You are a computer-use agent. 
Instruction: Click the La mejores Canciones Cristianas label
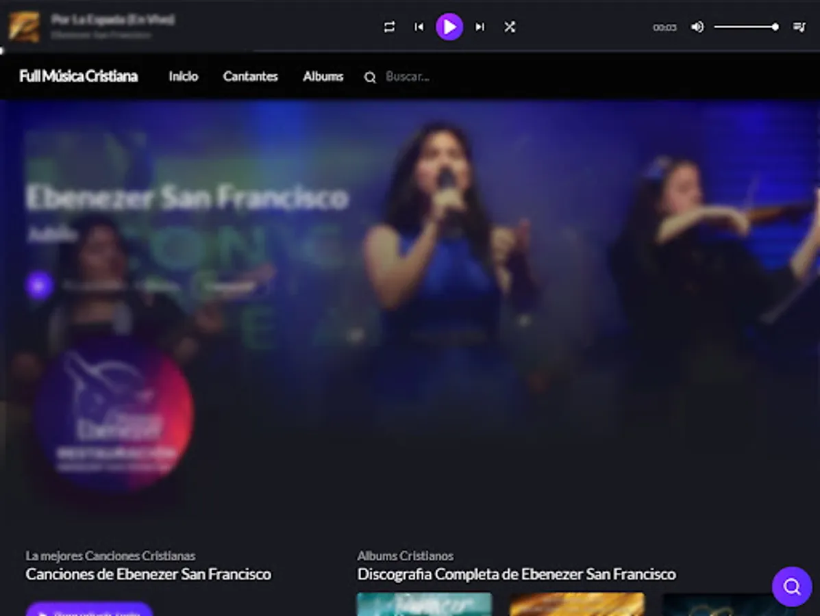pyautogui.click(x=110, y=556)
